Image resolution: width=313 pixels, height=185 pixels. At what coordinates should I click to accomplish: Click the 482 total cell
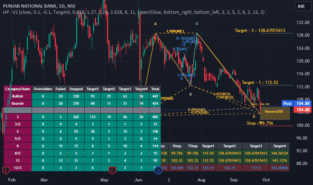[155, 117]
